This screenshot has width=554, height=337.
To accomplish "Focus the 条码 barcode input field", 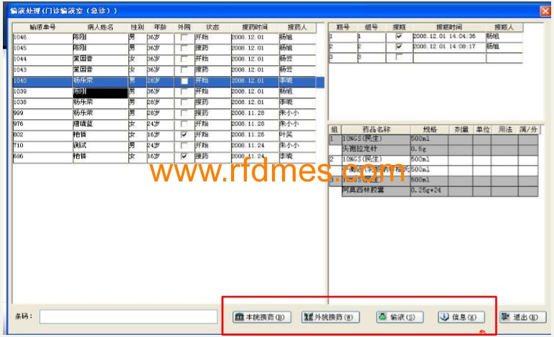I will tap(128, 316).
